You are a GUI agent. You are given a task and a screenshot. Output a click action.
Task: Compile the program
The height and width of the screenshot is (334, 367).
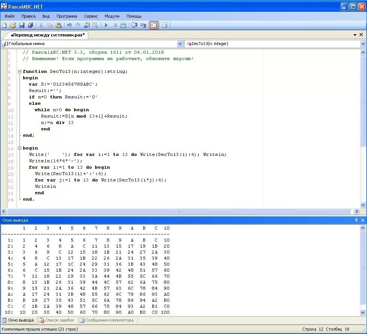click(123, 25)
